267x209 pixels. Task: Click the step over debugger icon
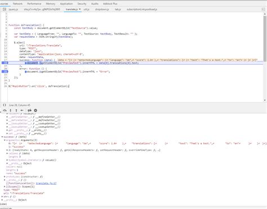(5, 110)
